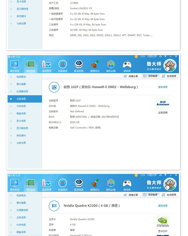
Task: Open 论坛 link in the motherboard window
Action: (x=143, y=56)
